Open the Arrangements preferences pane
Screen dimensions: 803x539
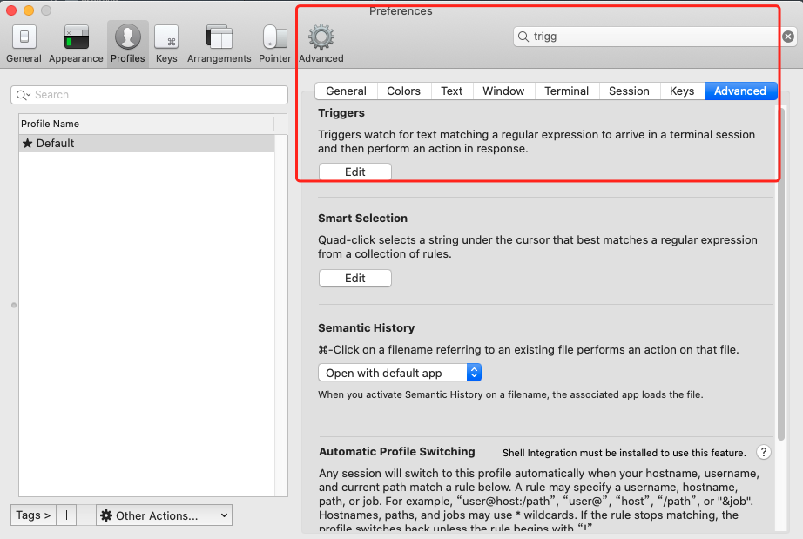point(219,44)
